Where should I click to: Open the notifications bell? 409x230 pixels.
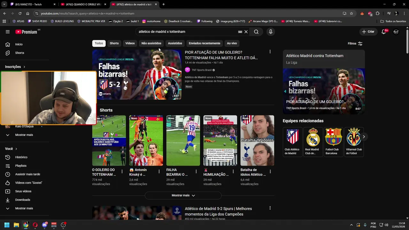pos(384,32)
